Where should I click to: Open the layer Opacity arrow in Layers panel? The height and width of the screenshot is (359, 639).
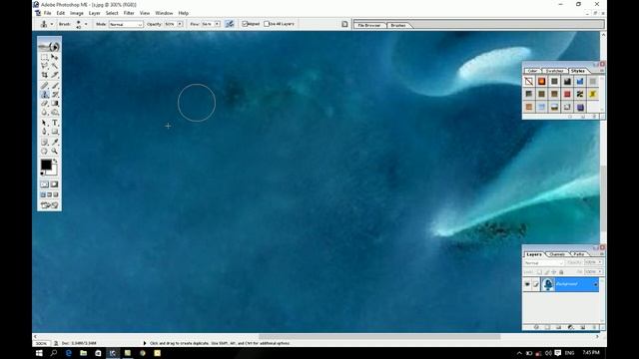(x=600, y=262)
